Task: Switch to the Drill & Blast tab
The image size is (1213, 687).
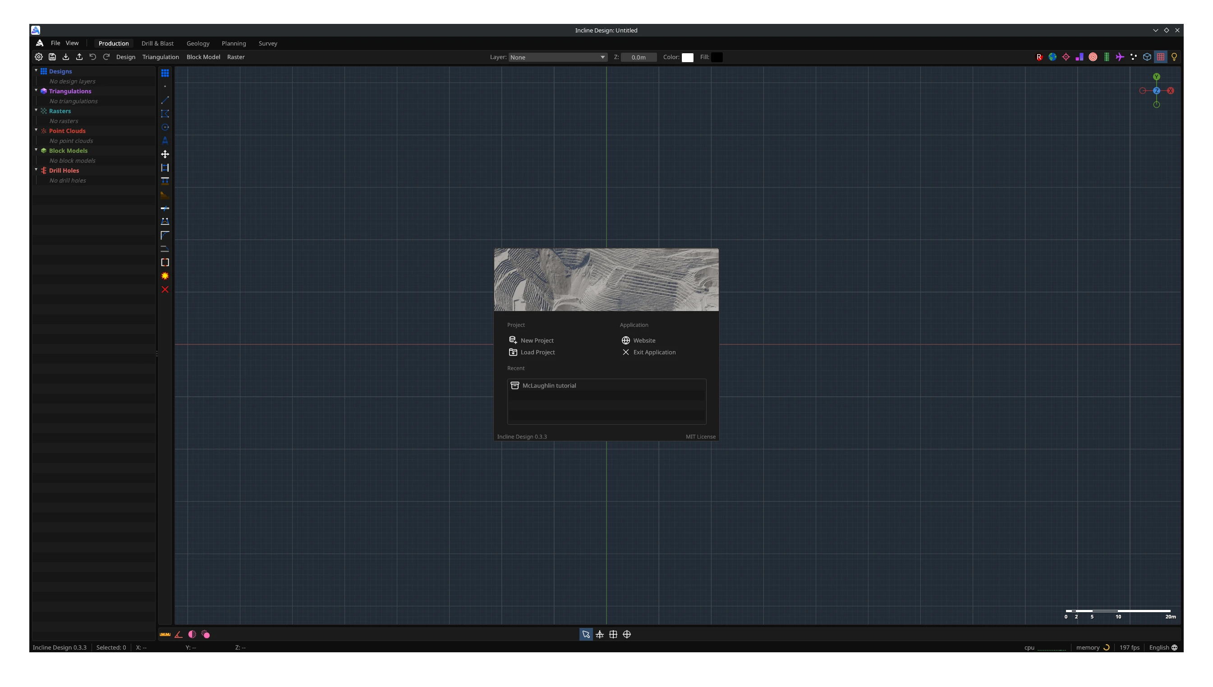Action: click(x=157, y=43)
